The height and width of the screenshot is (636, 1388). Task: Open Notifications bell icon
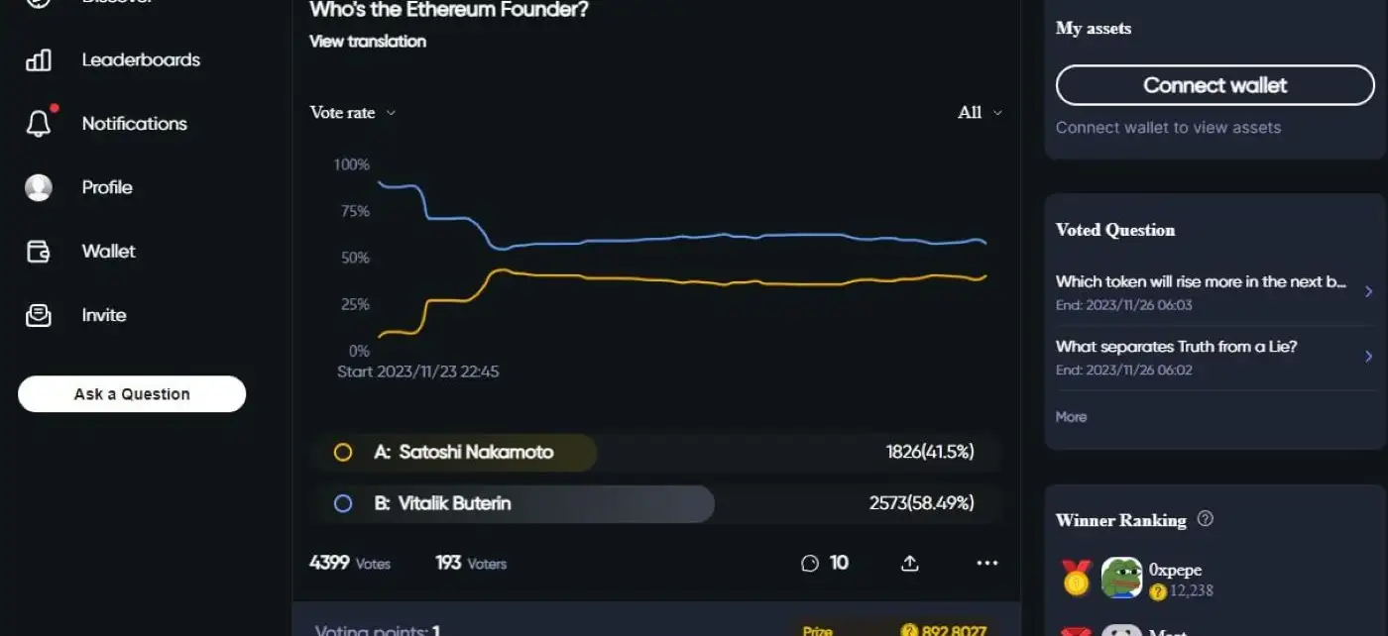click(x=39, y=124)
